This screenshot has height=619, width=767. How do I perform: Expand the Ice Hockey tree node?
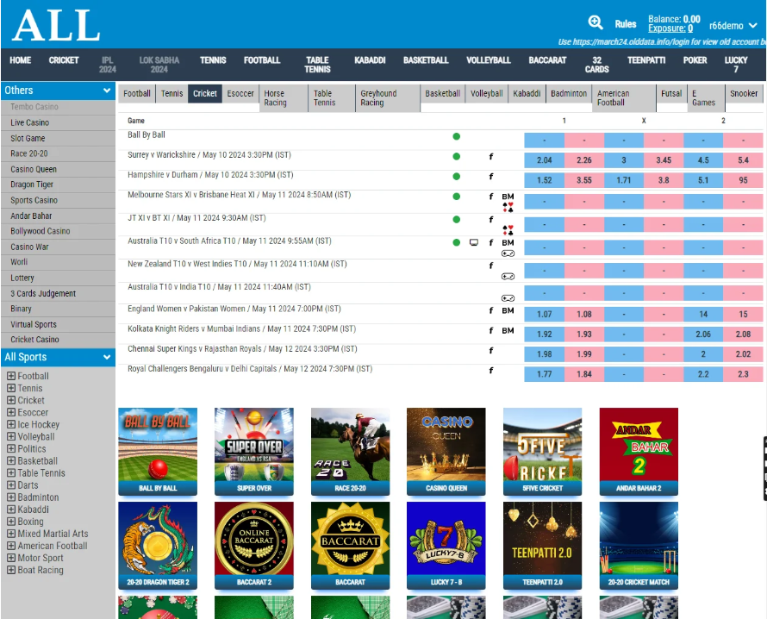point(11,424)
